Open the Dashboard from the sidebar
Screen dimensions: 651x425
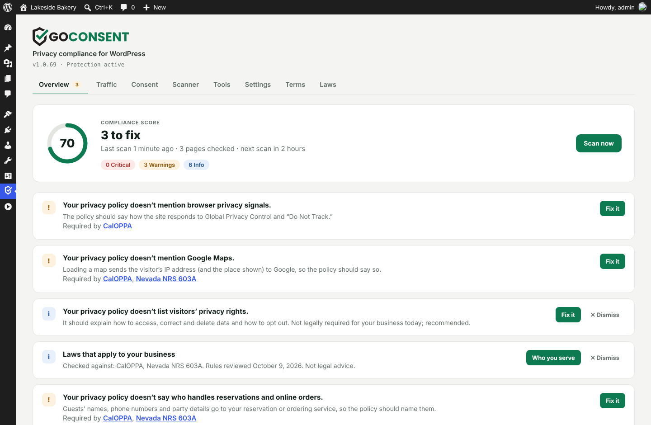pos(8,28)
